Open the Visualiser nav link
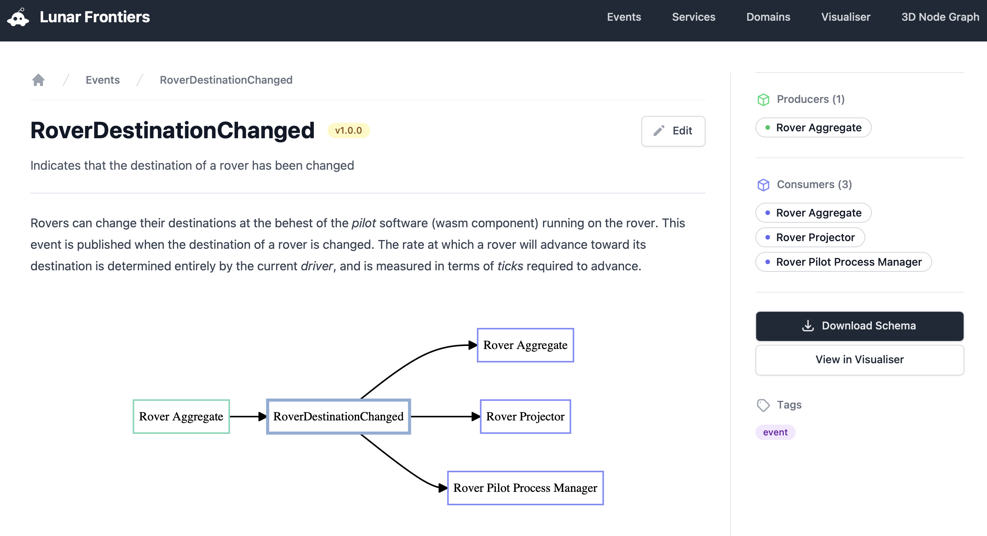Image resolution: width=987 pixels, height=536 pixels. click(x=846, y=17)
